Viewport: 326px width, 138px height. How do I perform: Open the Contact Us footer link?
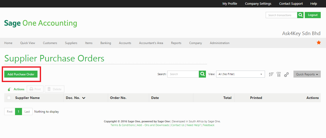tap(178, 125)
